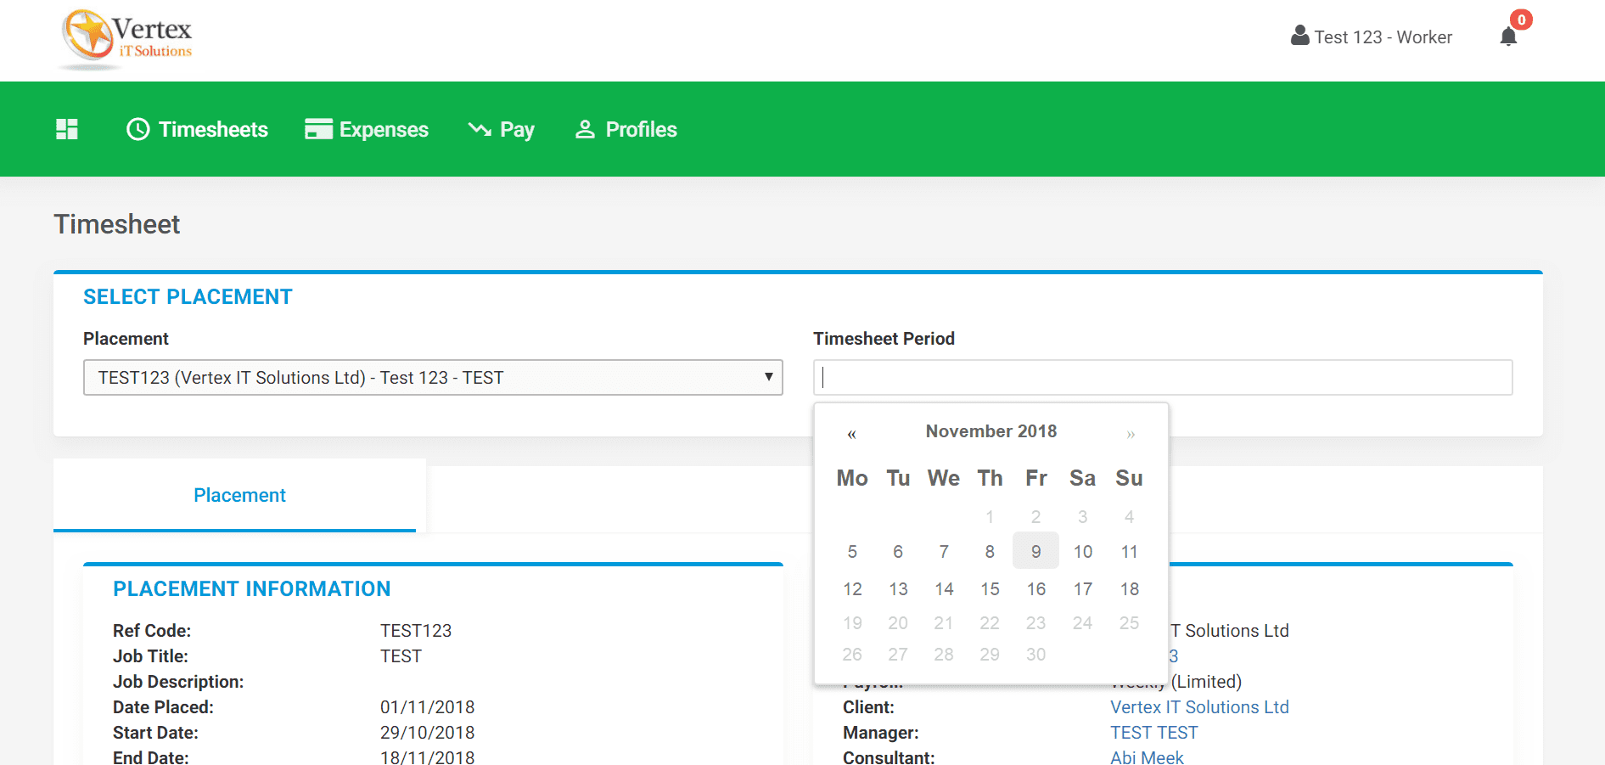Open the Expenses menu
The height and width of the screenshot is (765, 1605).
pos(384,129)
